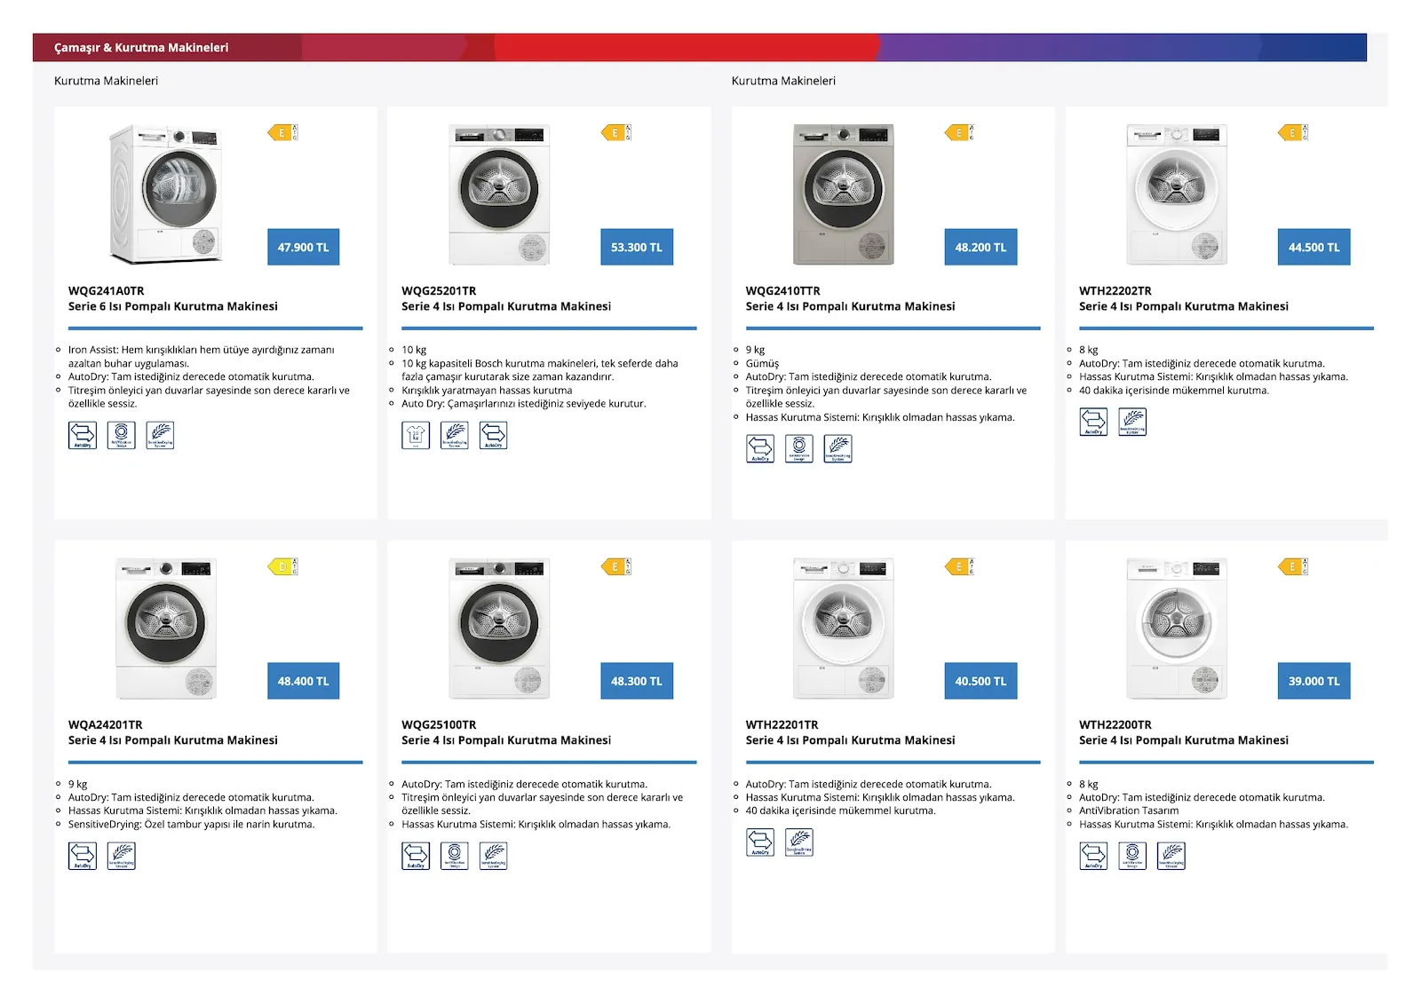This screenshot has height=1004, width=1421.
Task: Open the WTH22201TR dryer product image
Action: tap(844, 628)
